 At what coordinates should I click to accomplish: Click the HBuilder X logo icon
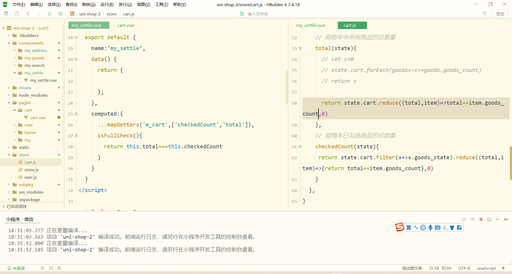tap(5, 5)
